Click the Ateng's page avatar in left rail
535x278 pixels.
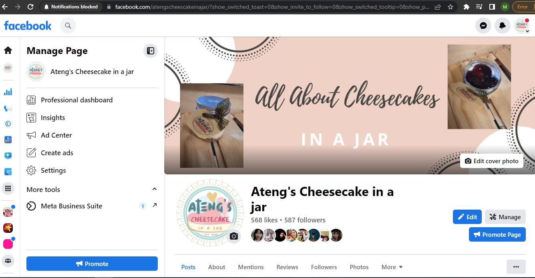point(8,68)
